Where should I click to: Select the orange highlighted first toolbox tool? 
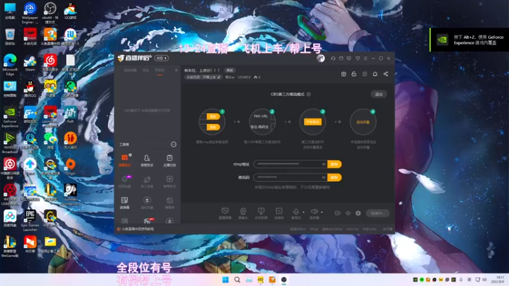pos(125,160)
